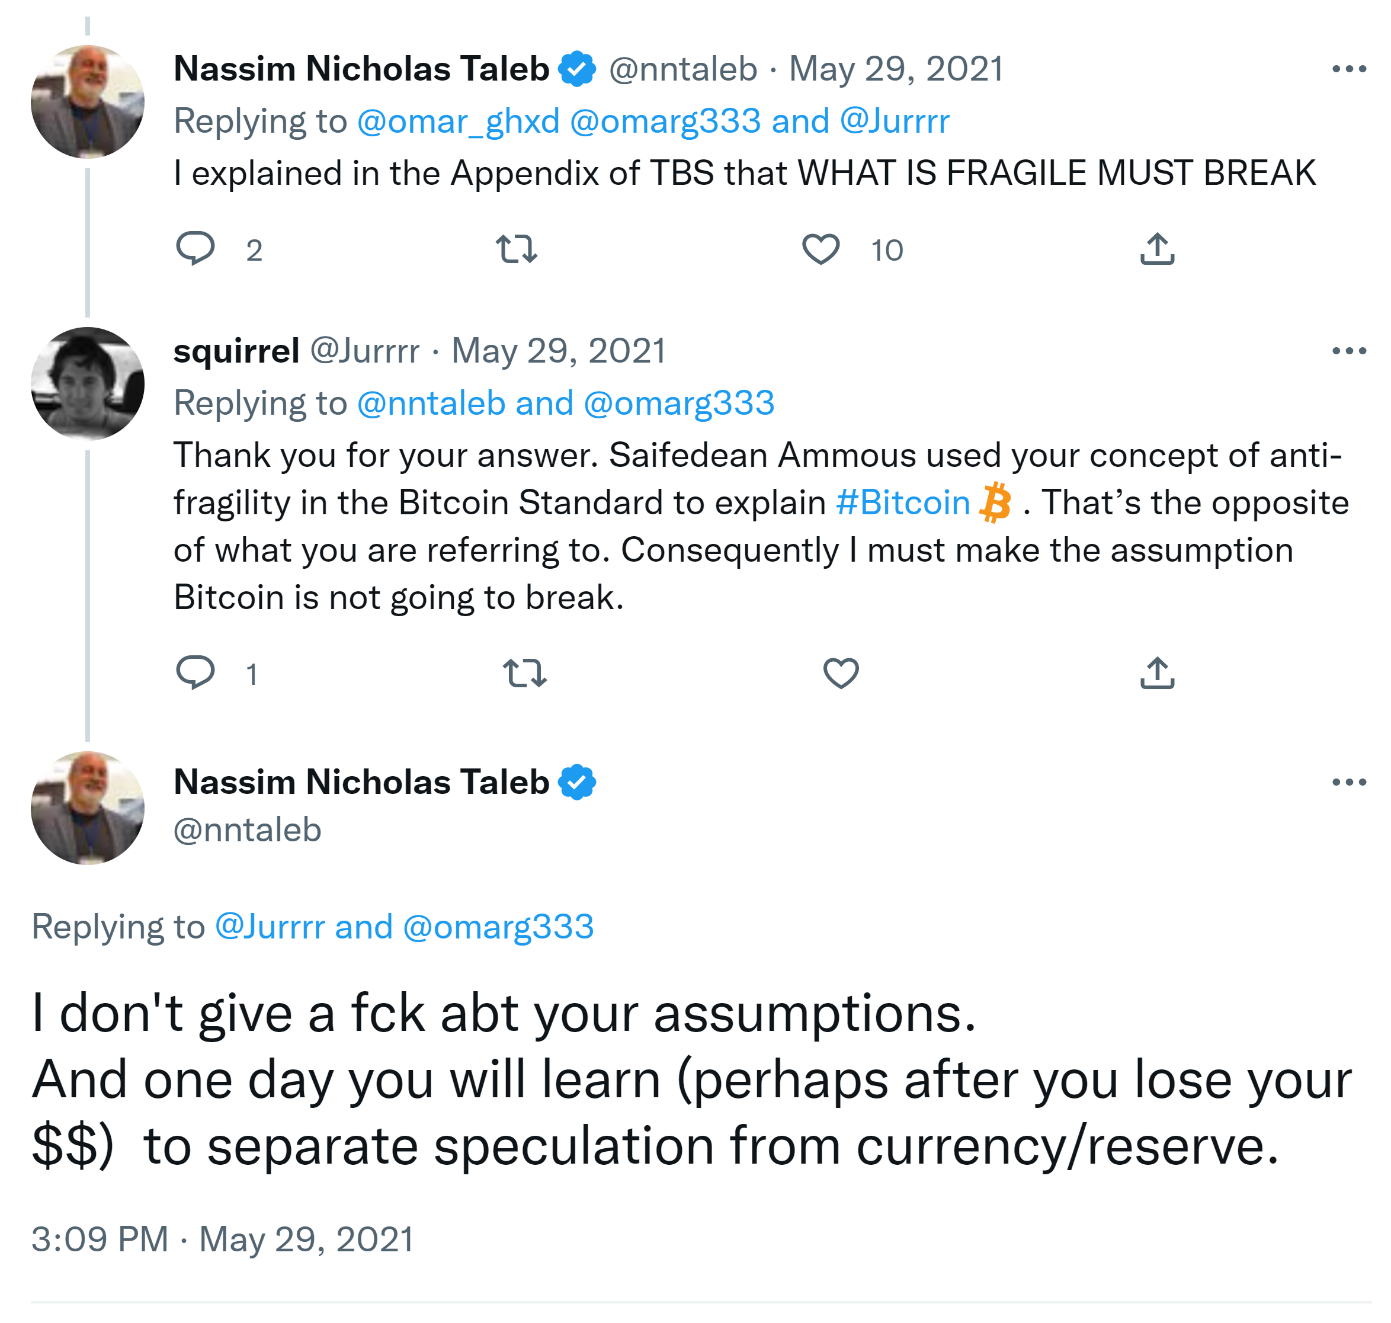
Task: Reply to Taleb's FRAGILE MUST BREAK tweet
Action: [x=194, y=249]
